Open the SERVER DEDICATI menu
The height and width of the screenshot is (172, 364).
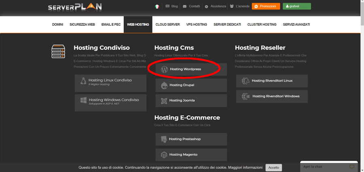227,25
